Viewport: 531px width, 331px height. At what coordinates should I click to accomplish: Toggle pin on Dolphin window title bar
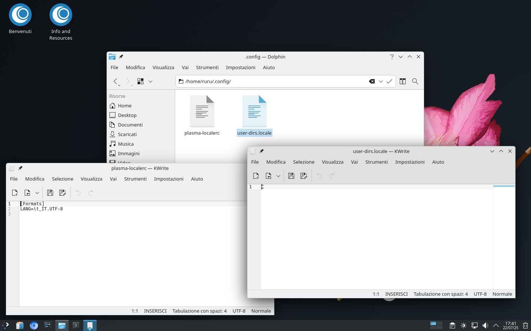[x=121, y=57]
